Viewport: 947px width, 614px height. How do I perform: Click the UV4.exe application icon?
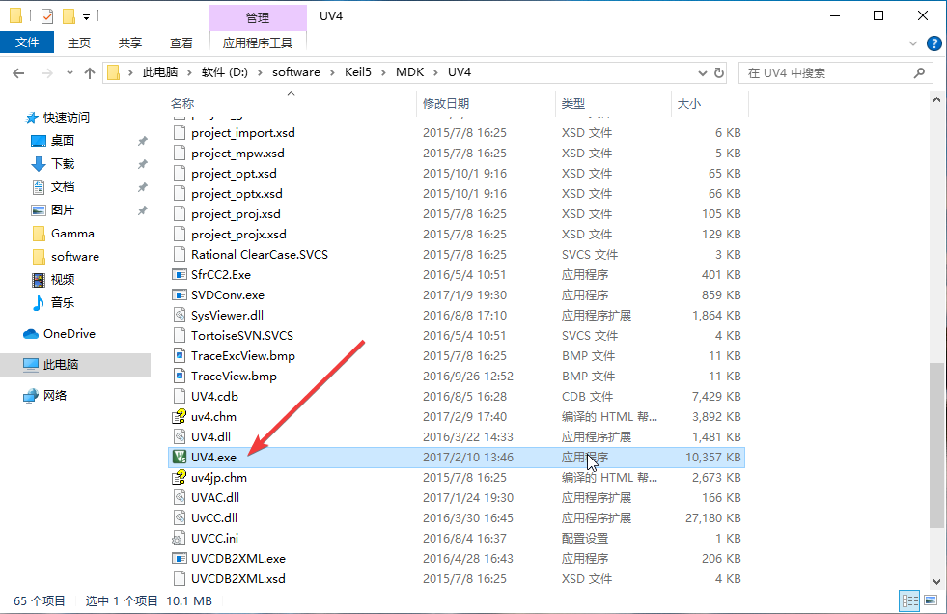click(180, 457)
